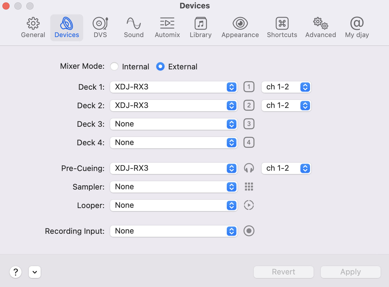Open the Looper device dropdown
The height and width of the screenshot is (287, 389).
[x=174, y=205]
